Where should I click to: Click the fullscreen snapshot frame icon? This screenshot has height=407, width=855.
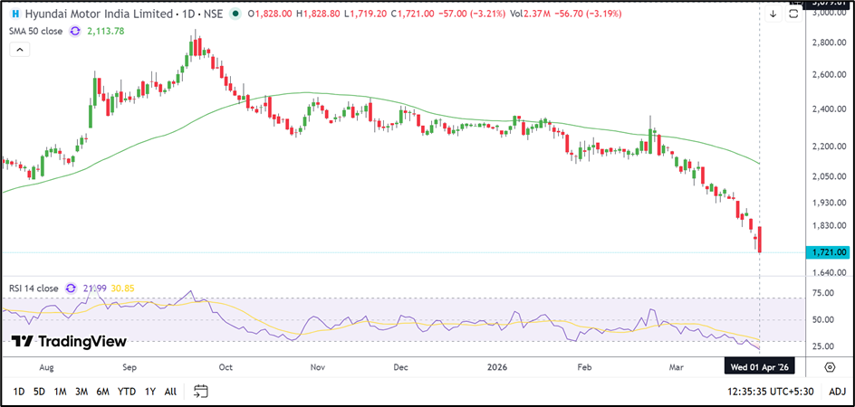(x=793, y=14)
